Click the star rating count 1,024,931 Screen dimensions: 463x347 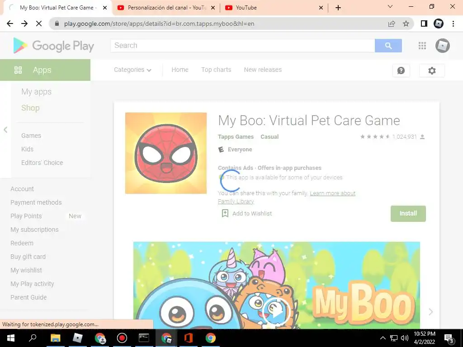[x=404, y=136]
